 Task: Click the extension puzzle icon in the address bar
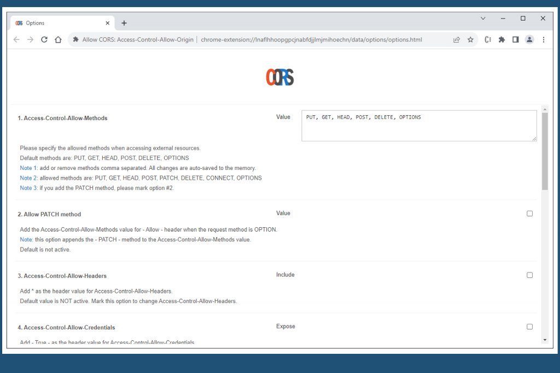tap(75, 39)
